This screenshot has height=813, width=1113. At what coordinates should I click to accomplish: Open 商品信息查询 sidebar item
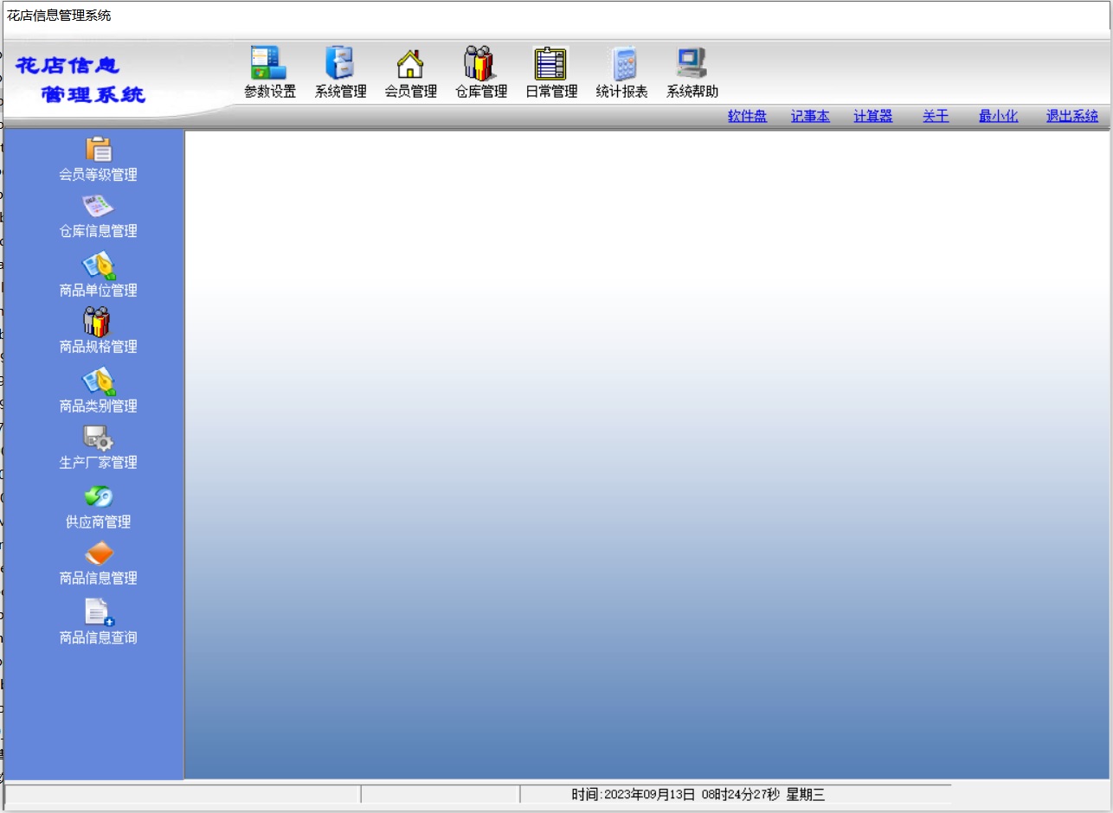[x=98, y=613]
